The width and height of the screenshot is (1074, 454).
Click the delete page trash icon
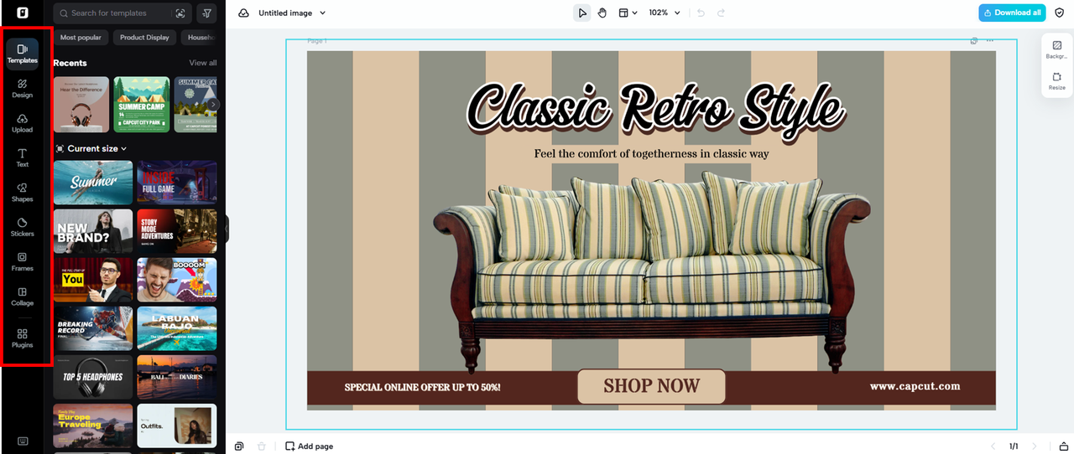point(261,446)
